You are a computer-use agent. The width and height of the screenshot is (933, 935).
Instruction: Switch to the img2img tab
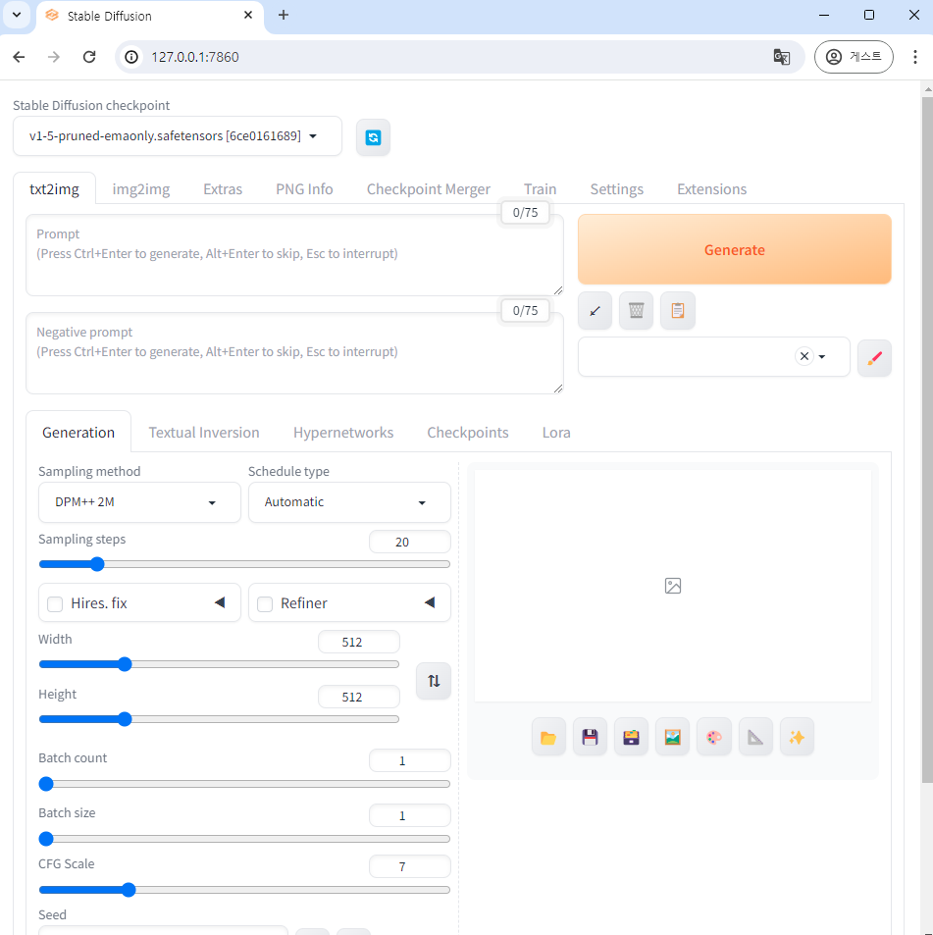click(140, 189)
